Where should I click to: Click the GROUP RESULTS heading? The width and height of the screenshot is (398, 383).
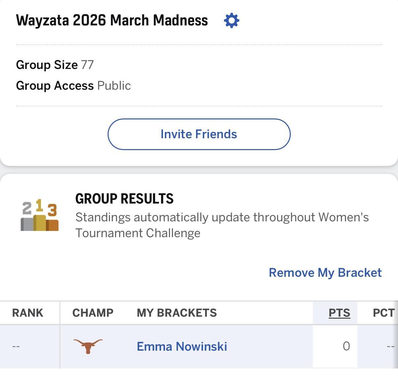[124, 199]
